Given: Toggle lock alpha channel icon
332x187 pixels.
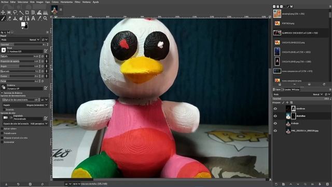Looking at the screenshot, I should [x=292, y=103].
